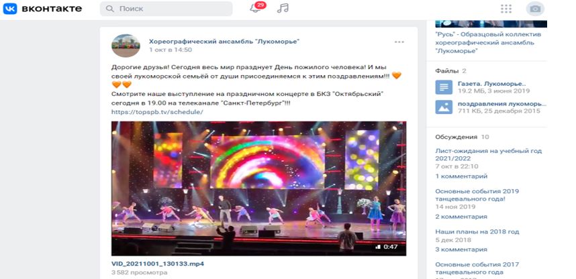This screenshot has height=279, width=576.
Task: Open the ensemble name post author link
Action: 224,42
